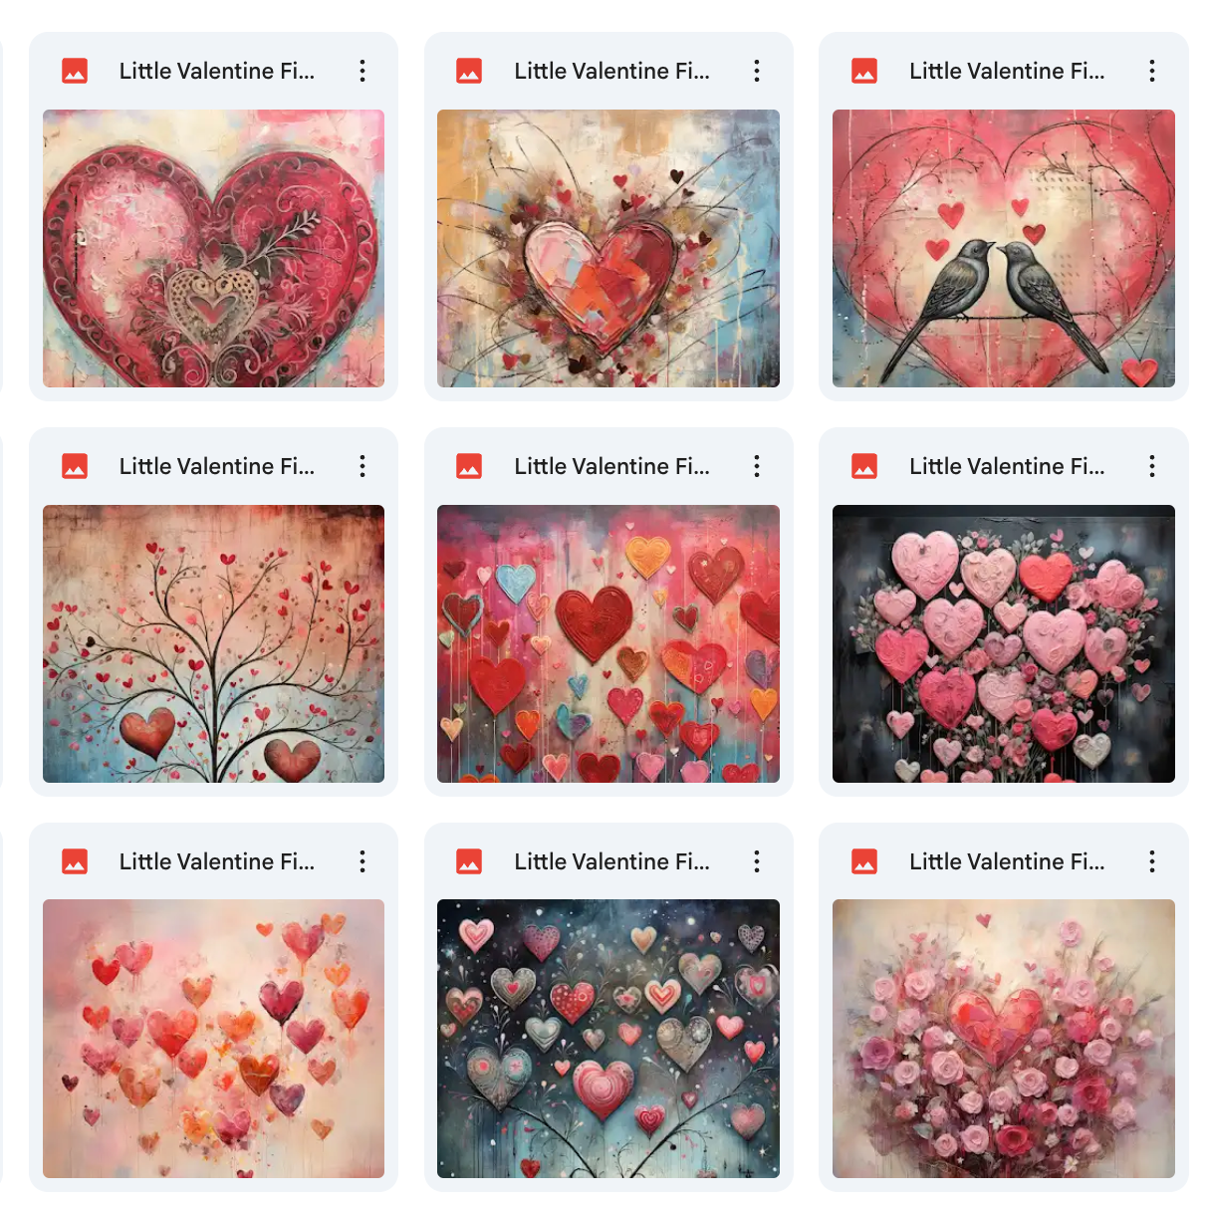Open more actions for the ornate red heart file
The image size is (1207, 1207).
[x=362, y=71]
